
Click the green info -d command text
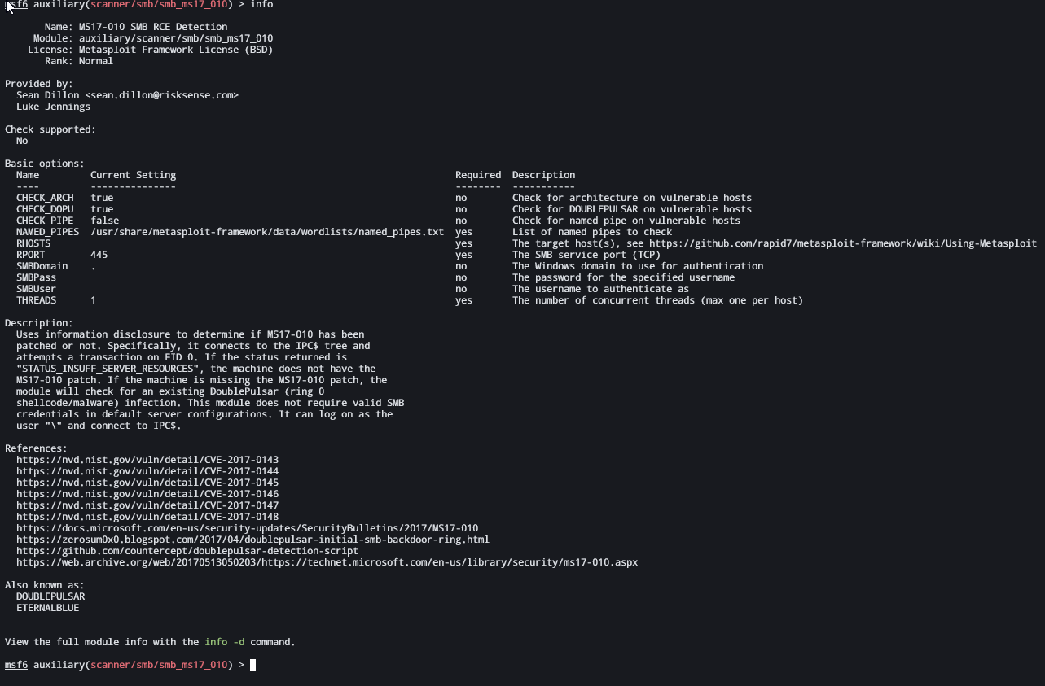tap(224, 642)
